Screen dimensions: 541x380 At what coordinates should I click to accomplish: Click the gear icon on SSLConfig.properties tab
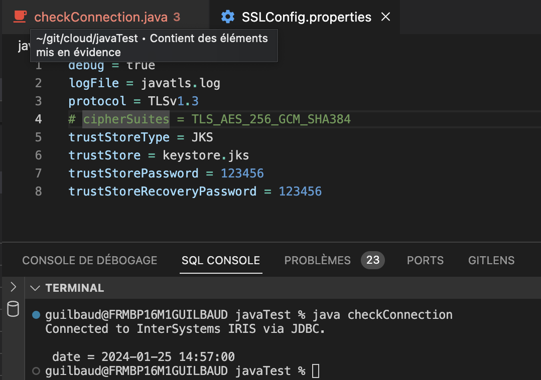(228, 17)
